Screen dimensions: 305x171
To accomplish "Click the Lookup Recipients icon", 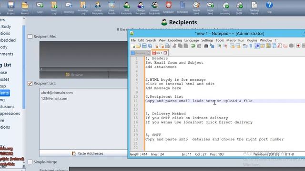I will tap(97, 8).
